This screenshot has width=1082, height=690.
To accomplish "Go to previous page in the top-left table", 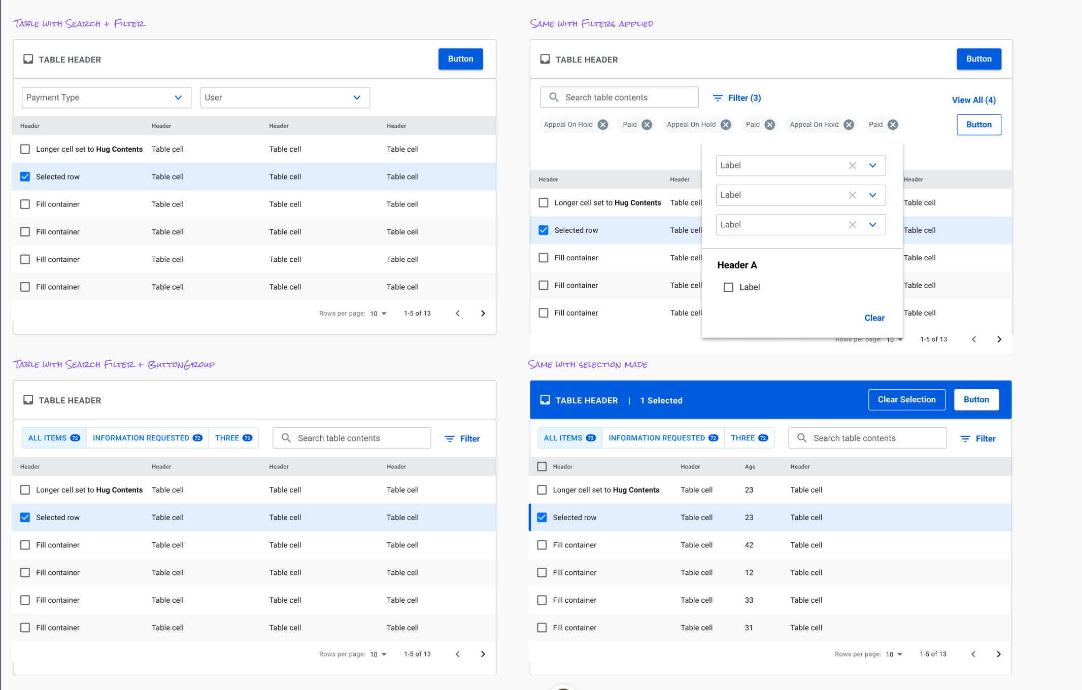I will pyautogui.click(x=457, y=314).
